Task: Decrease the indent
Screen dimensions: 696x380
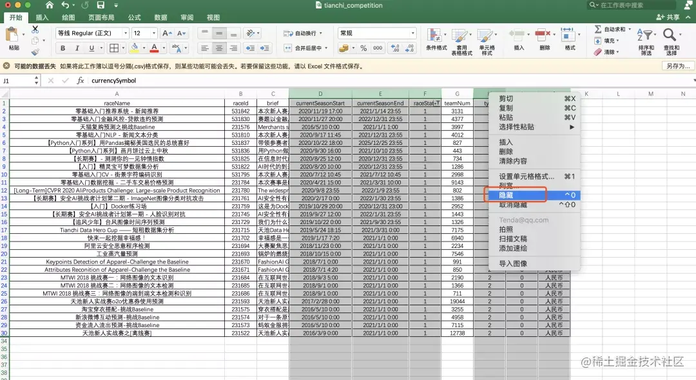Action: click(x=250, y=48)
